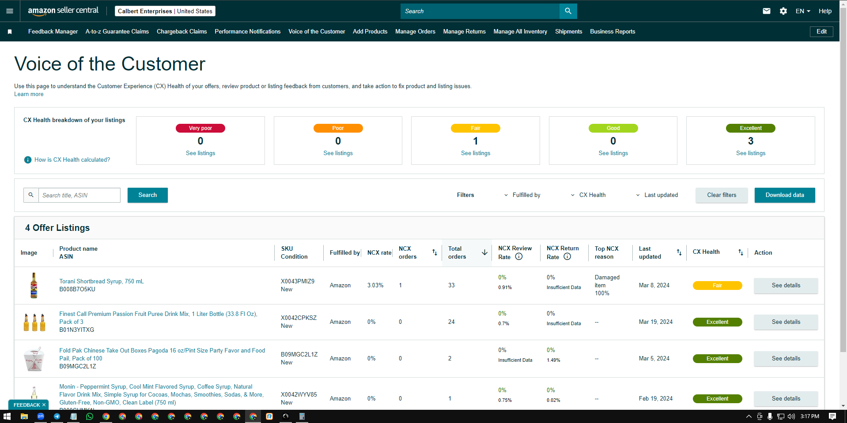Open the Fold Pak take out box thumbnail
847x423 pixels.
click(x=34, y=359)
